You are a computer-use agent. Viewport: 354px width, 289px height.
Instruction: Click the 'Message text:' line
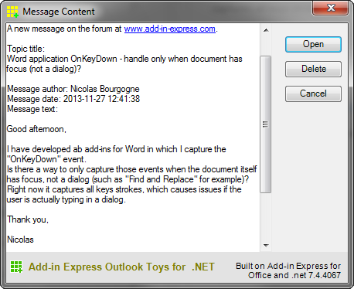point(32,109)
